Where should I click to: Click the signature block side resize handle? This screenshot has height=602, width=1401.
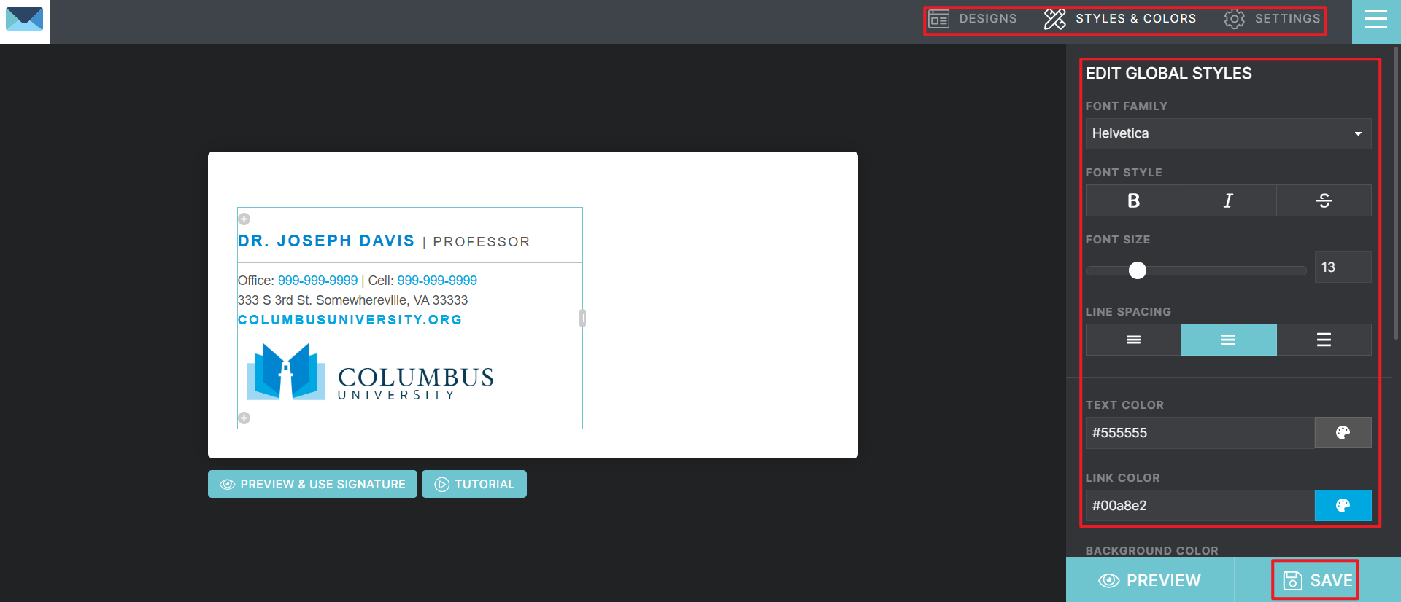[582, 318]
